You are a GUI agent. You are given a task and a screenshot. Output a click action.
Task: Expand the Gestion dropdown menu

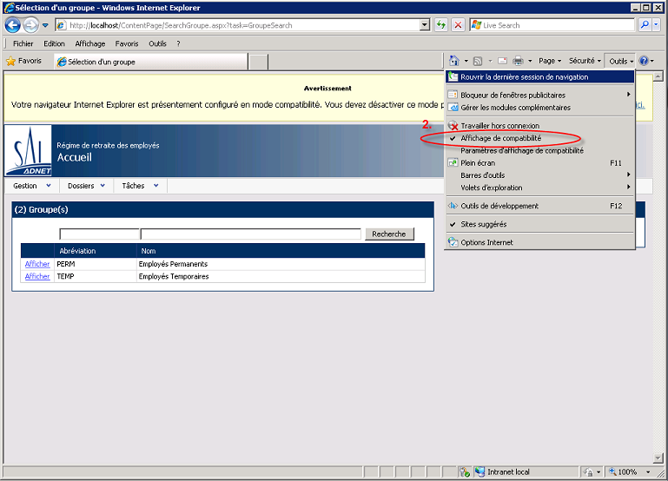pos(32,186)
